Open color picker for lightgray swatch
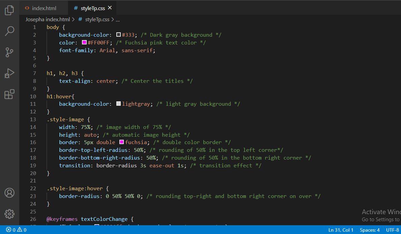 (118, 104)
